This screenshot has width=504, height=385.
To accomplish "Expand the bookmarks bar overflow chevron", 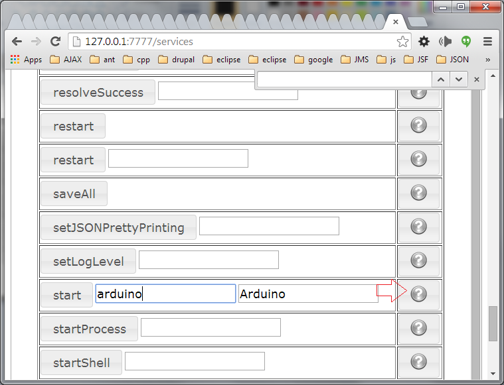I will (488, 60).
